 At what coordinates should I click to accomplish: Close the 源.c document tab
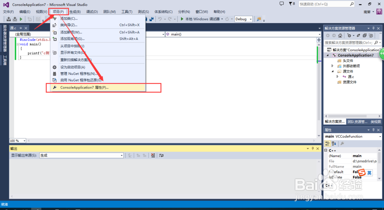[26, 28]
